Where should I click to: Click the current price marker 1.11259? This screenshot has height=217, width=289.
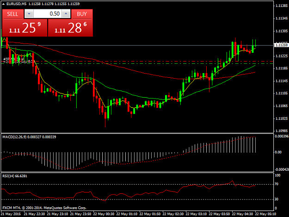coord(281,45)
